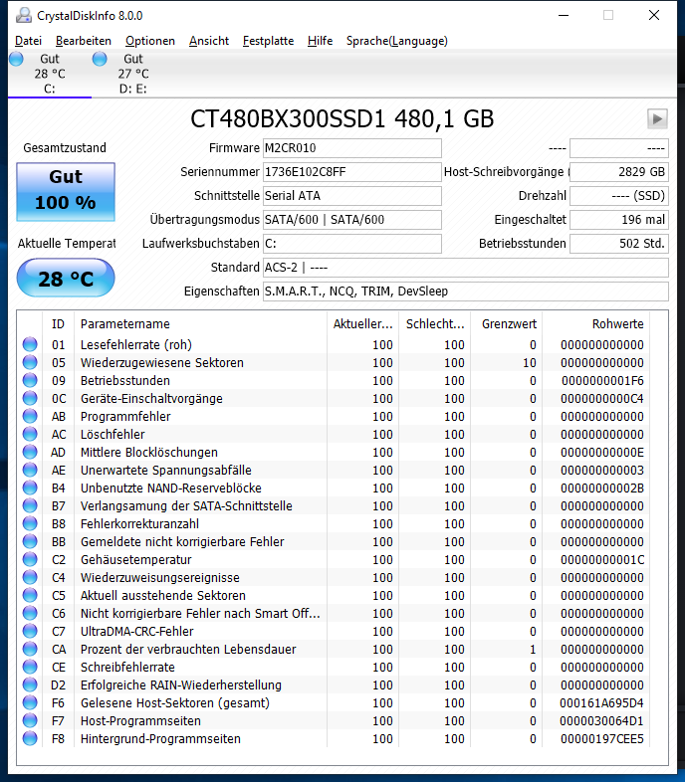The width and height of the screenshot is (685, 782).
Task: Open the Bearbeiten menu
Action: [x=84, y=41]
